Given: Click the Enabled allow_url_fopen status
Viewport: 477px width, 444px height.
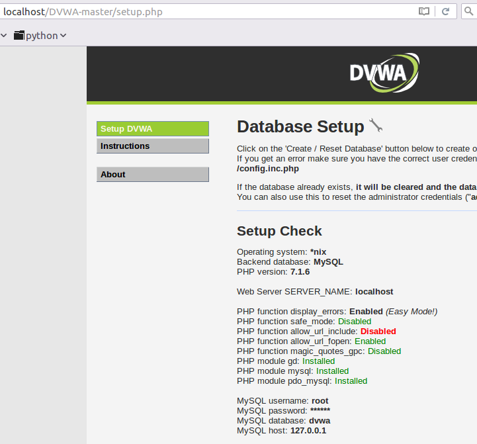Looking at the screenshot, I should click(x=370, y=341).
